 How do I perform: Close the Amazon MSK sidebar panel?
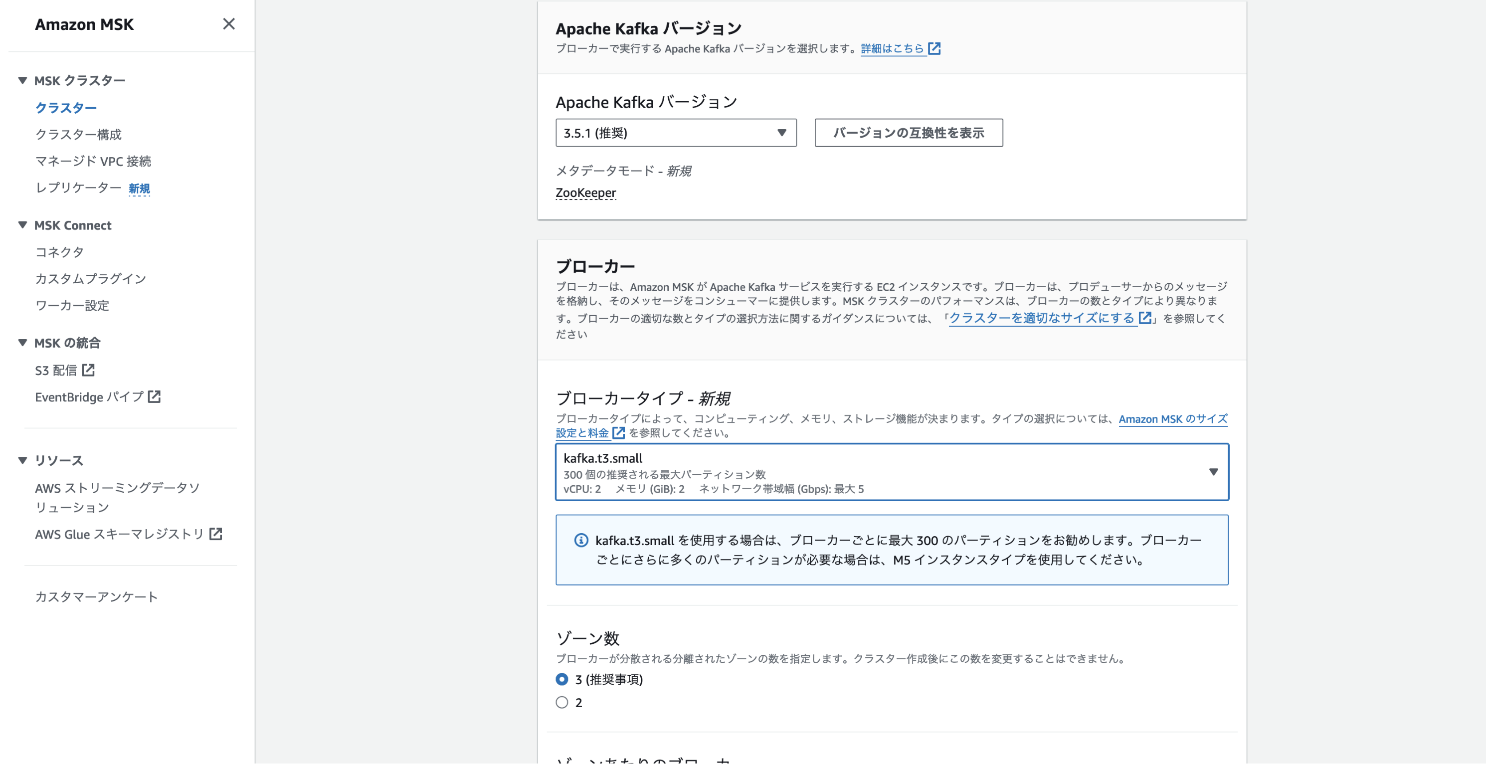point(228,23)
